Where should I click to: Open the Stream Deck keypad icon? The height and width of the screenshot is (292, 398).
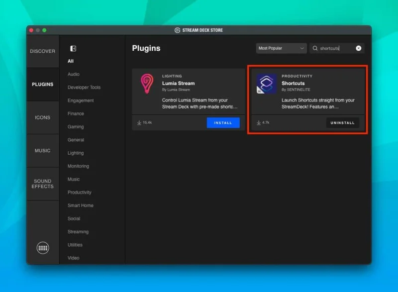click(43, 248)
